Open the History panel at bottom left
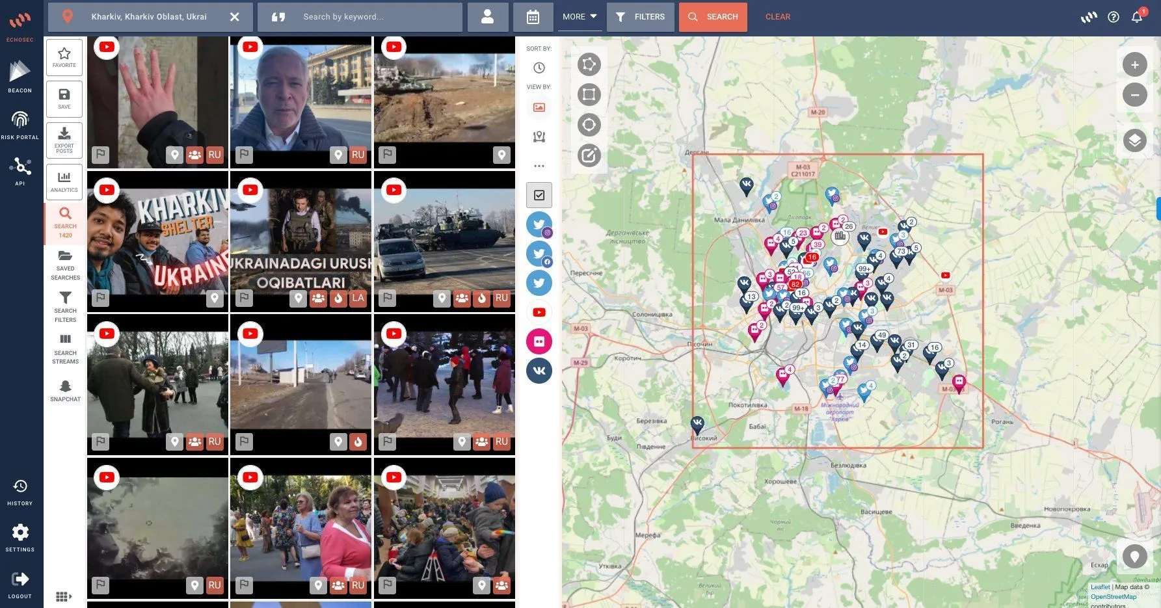The width and height of the screenshot is (1161, 608). click(x=20, y=492)
